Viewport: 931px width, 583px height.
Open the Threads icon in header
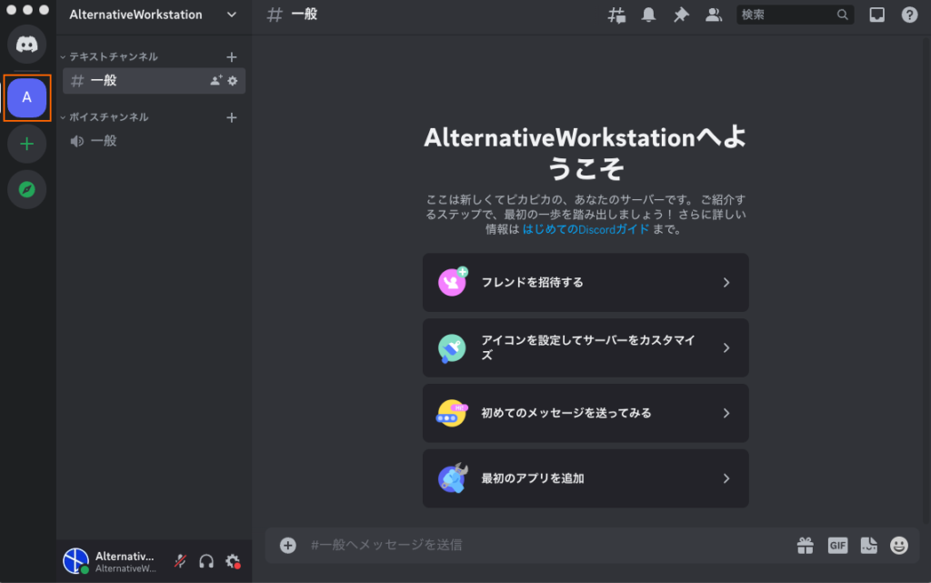point(616,15)
